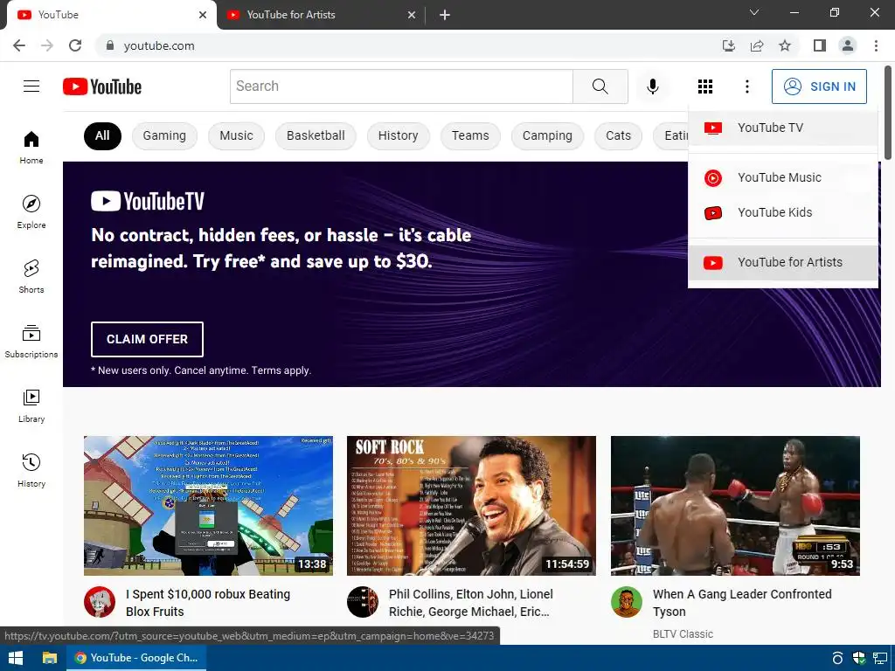Go to Home in sidebar
The width and height of the screenshot is (895, 671).
tap(31, 147)
